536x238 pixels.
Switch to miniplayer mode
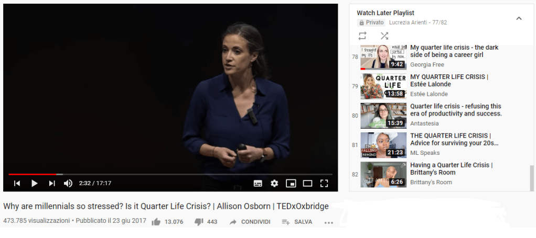point(291,184)
